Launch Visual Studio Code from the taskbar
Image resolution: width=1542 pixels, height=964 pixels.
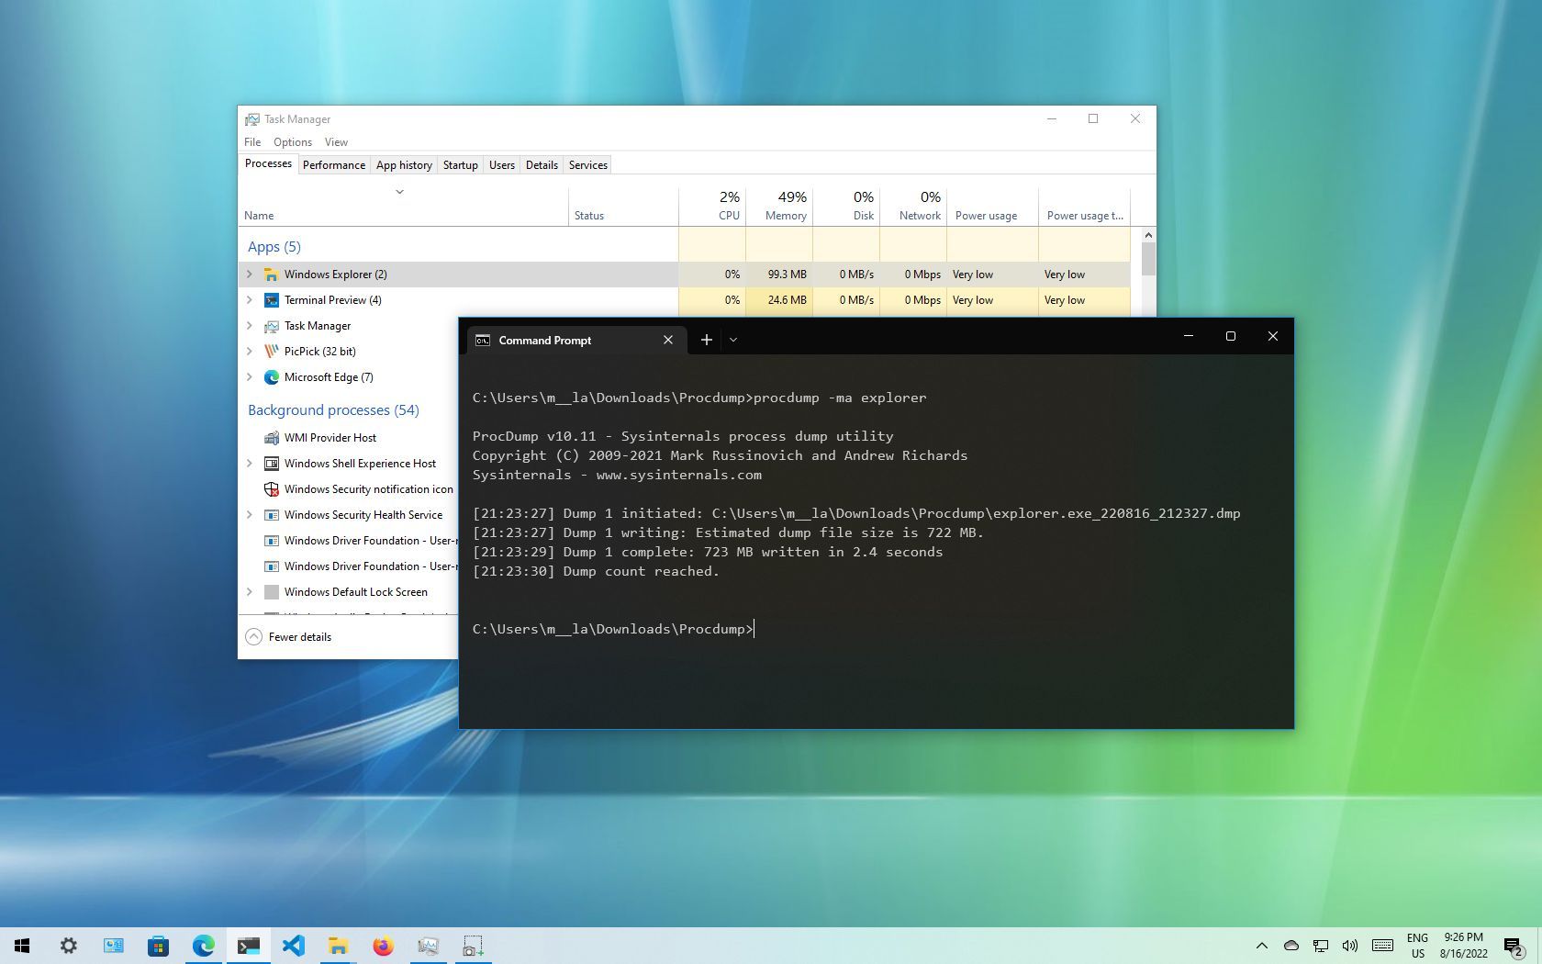294,946
